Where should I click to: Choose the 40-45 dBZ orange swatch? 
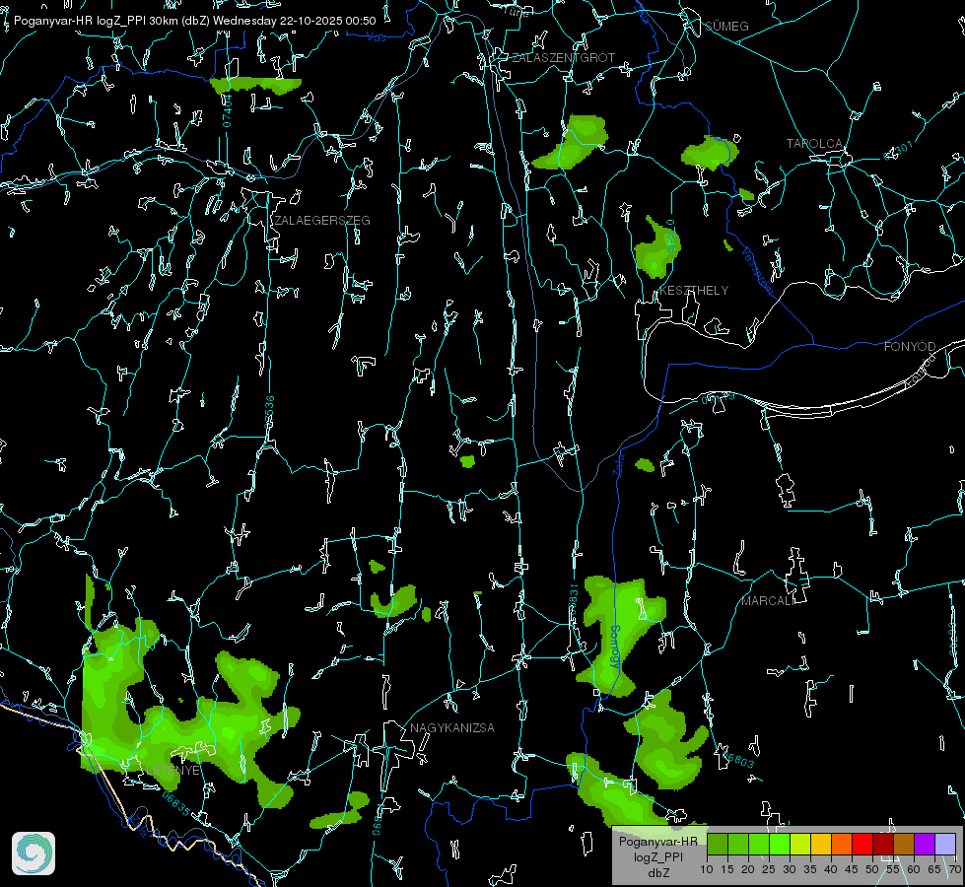[x=842, y=844]
